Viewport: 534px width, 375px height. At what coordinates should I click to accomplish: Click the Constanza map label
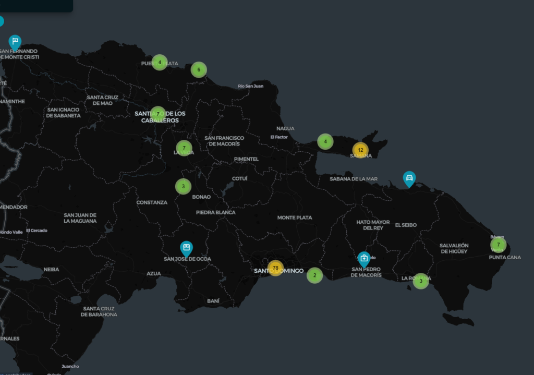pos(152,202)
